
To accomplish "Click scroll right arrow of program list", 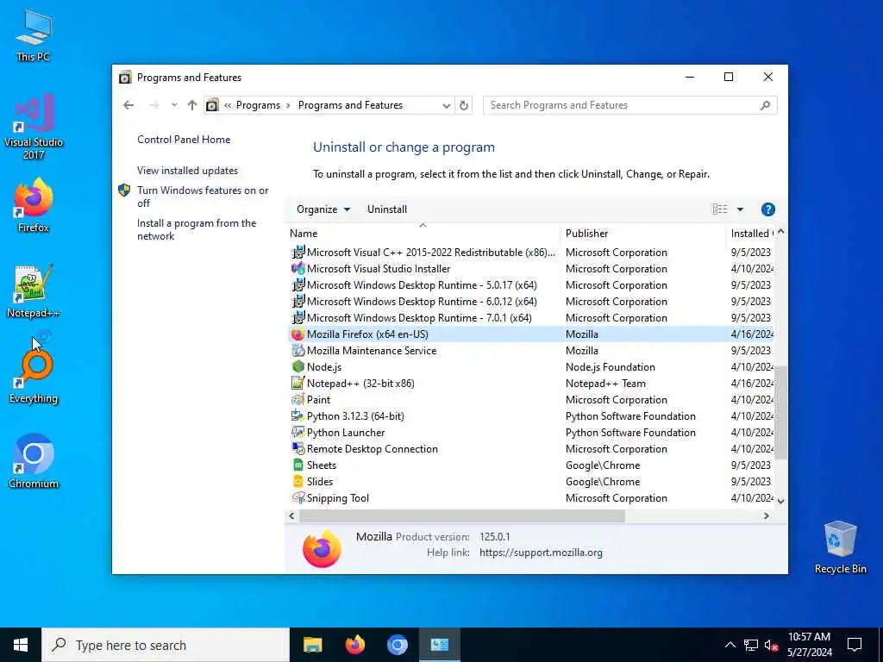I will 766,515.
